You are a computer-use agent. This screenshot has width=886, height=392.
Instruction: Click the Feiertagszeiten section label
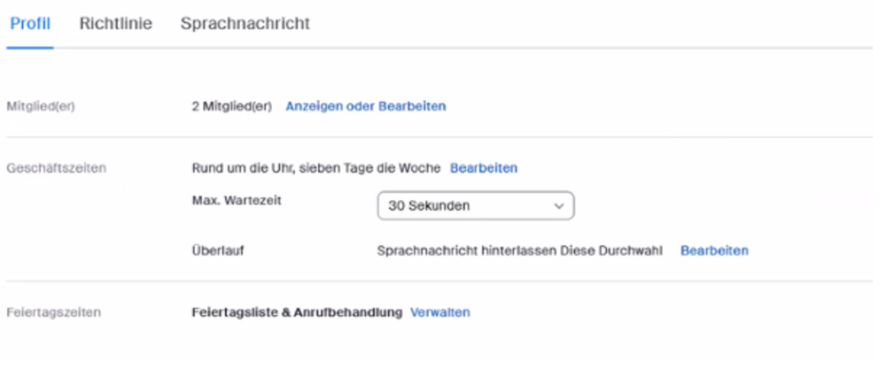click(53, 312)
